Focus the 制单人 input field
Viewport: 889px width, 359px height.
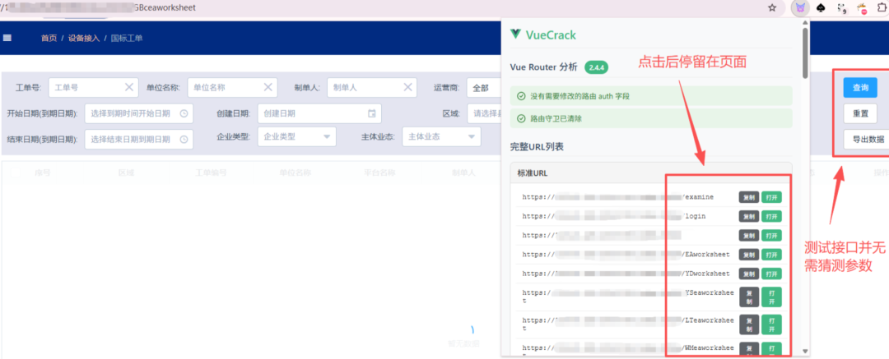click(x=372, y=88)
